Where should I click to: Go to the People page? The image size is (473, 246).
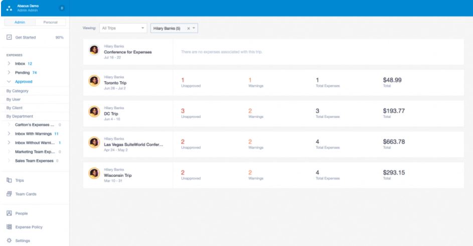point(22,213)
